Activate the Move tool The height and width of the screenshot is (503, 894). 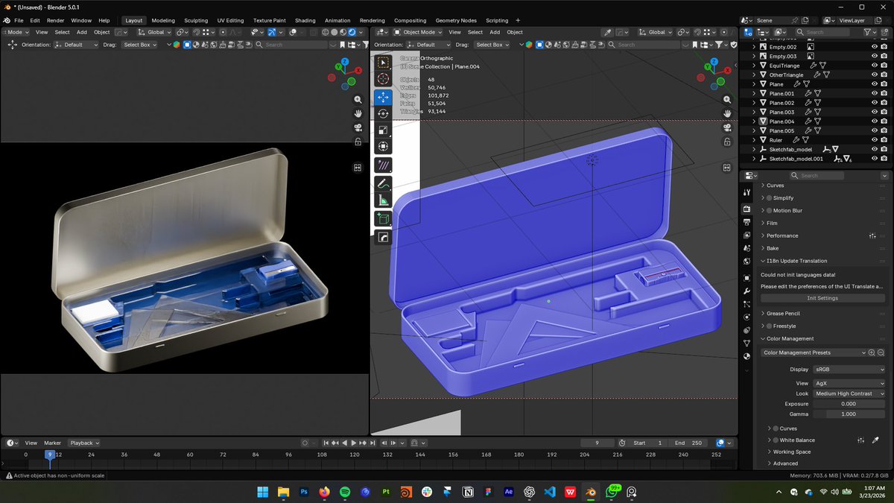383,98
